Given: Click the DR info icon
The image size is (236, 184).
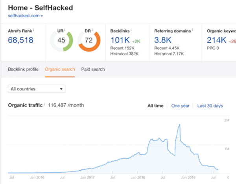Looking at the screenshot, I should click(x=92, y=30).
